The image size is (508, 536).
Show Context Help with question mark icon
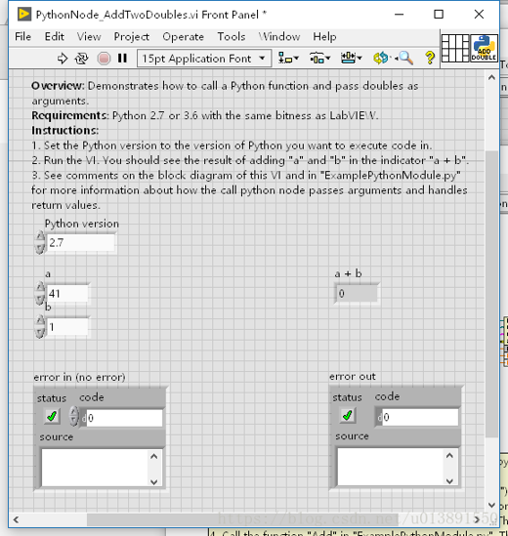430,59
